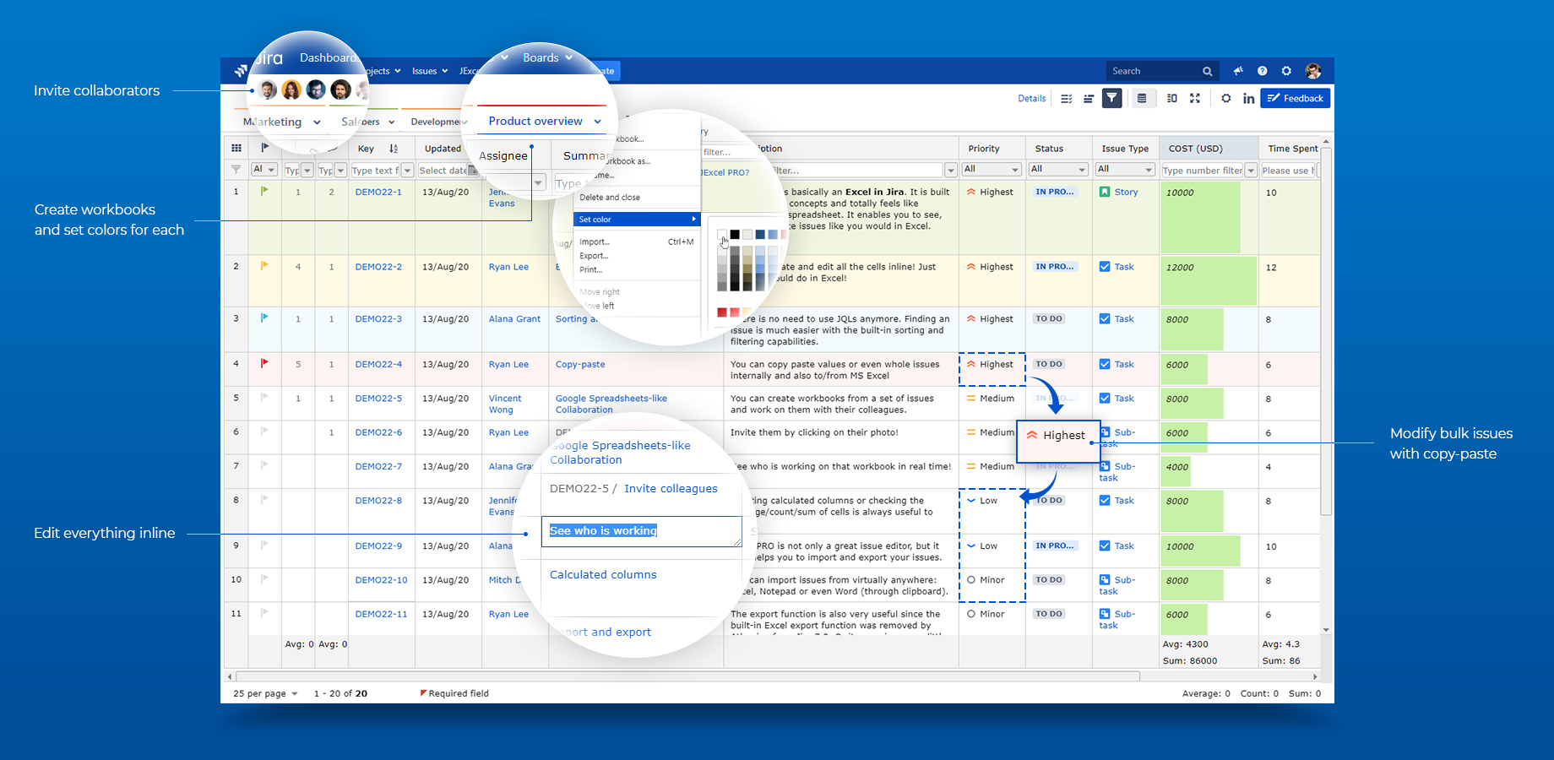The image size is (1554, 760).
Task: Click the See who is working edit field
Action: click(x=641, y=531)
